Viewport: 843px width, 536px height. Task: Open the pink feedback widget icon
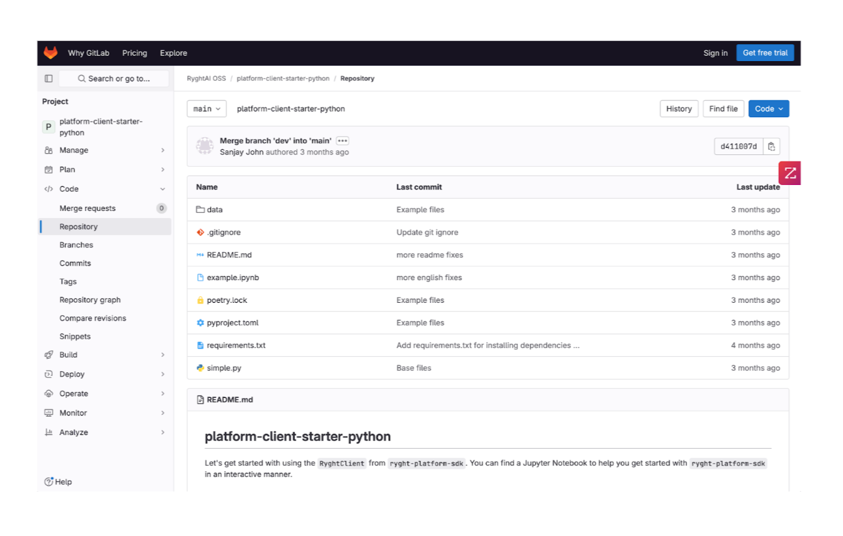[789, 173]
